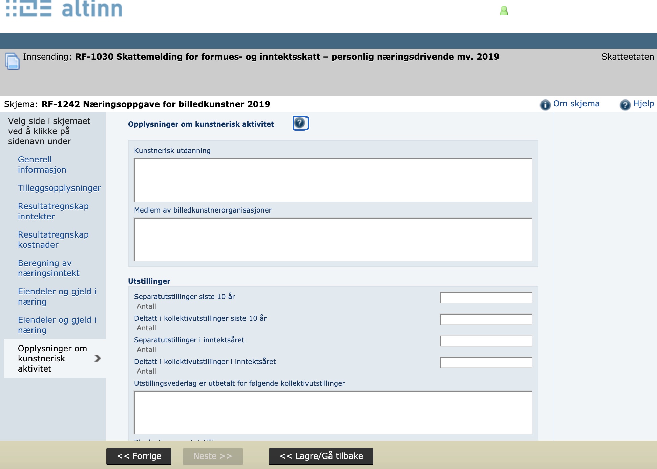This screenshot has width=657, height=469.
Task: Go to Tilleggsopplysninger page
Action: point(59,188)
